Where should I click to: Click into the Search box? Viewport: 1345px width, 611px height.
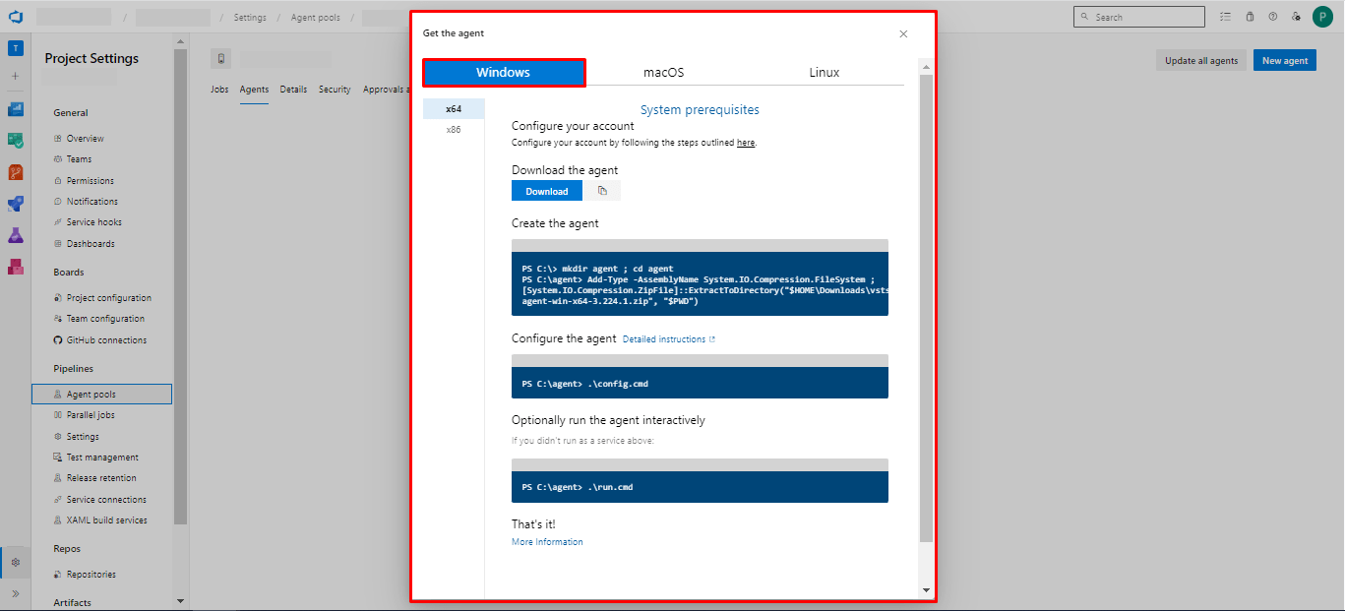(1139, 17)
